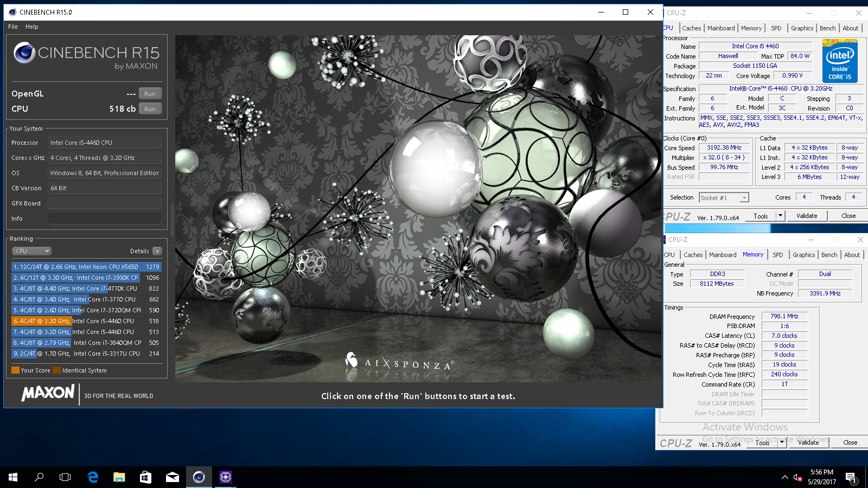Open Task View from taskbar
The image size is (868, 488).
point(65,477)
